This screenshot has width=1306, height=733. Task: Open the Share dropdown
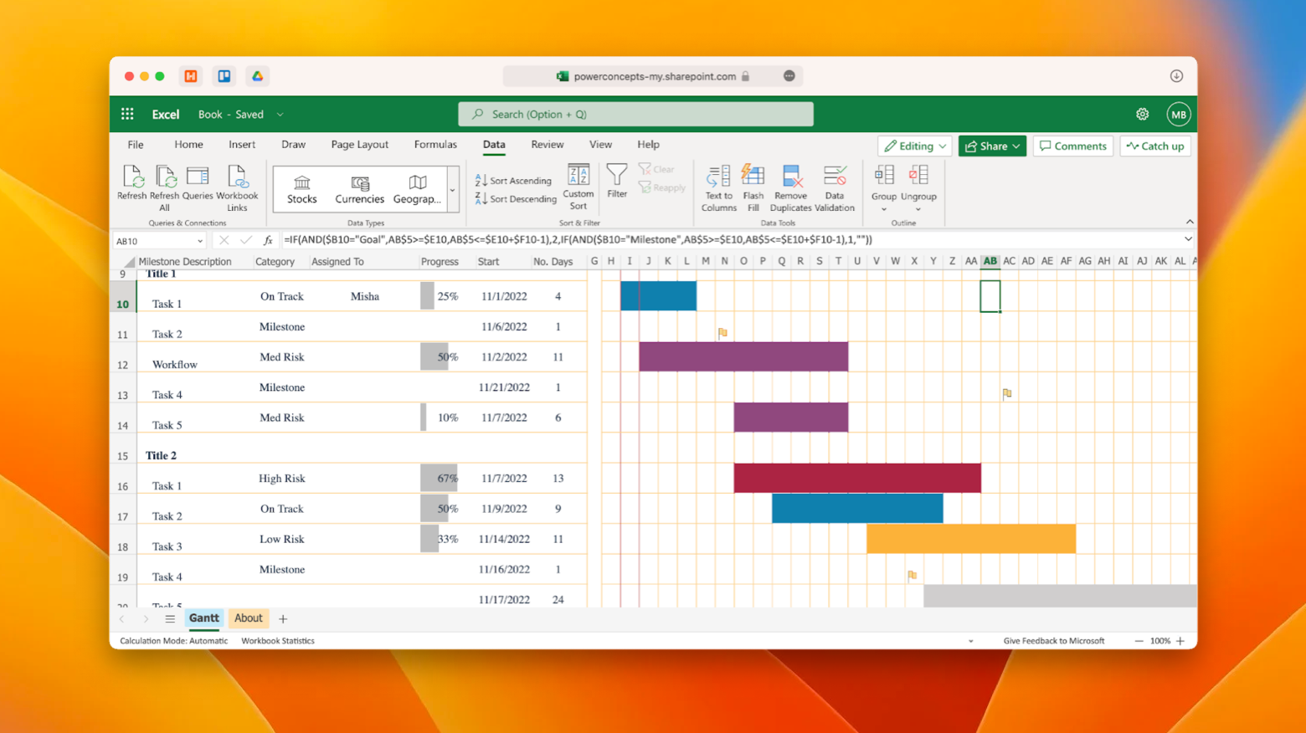(x=992, y=146)
